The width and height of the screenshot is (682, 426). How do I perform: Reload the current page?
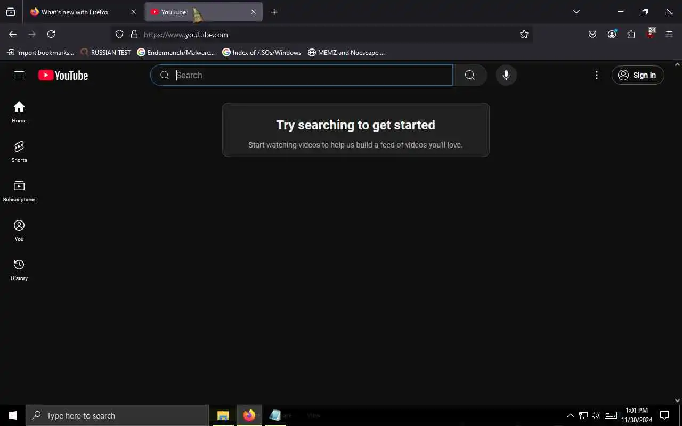[51, 34]
